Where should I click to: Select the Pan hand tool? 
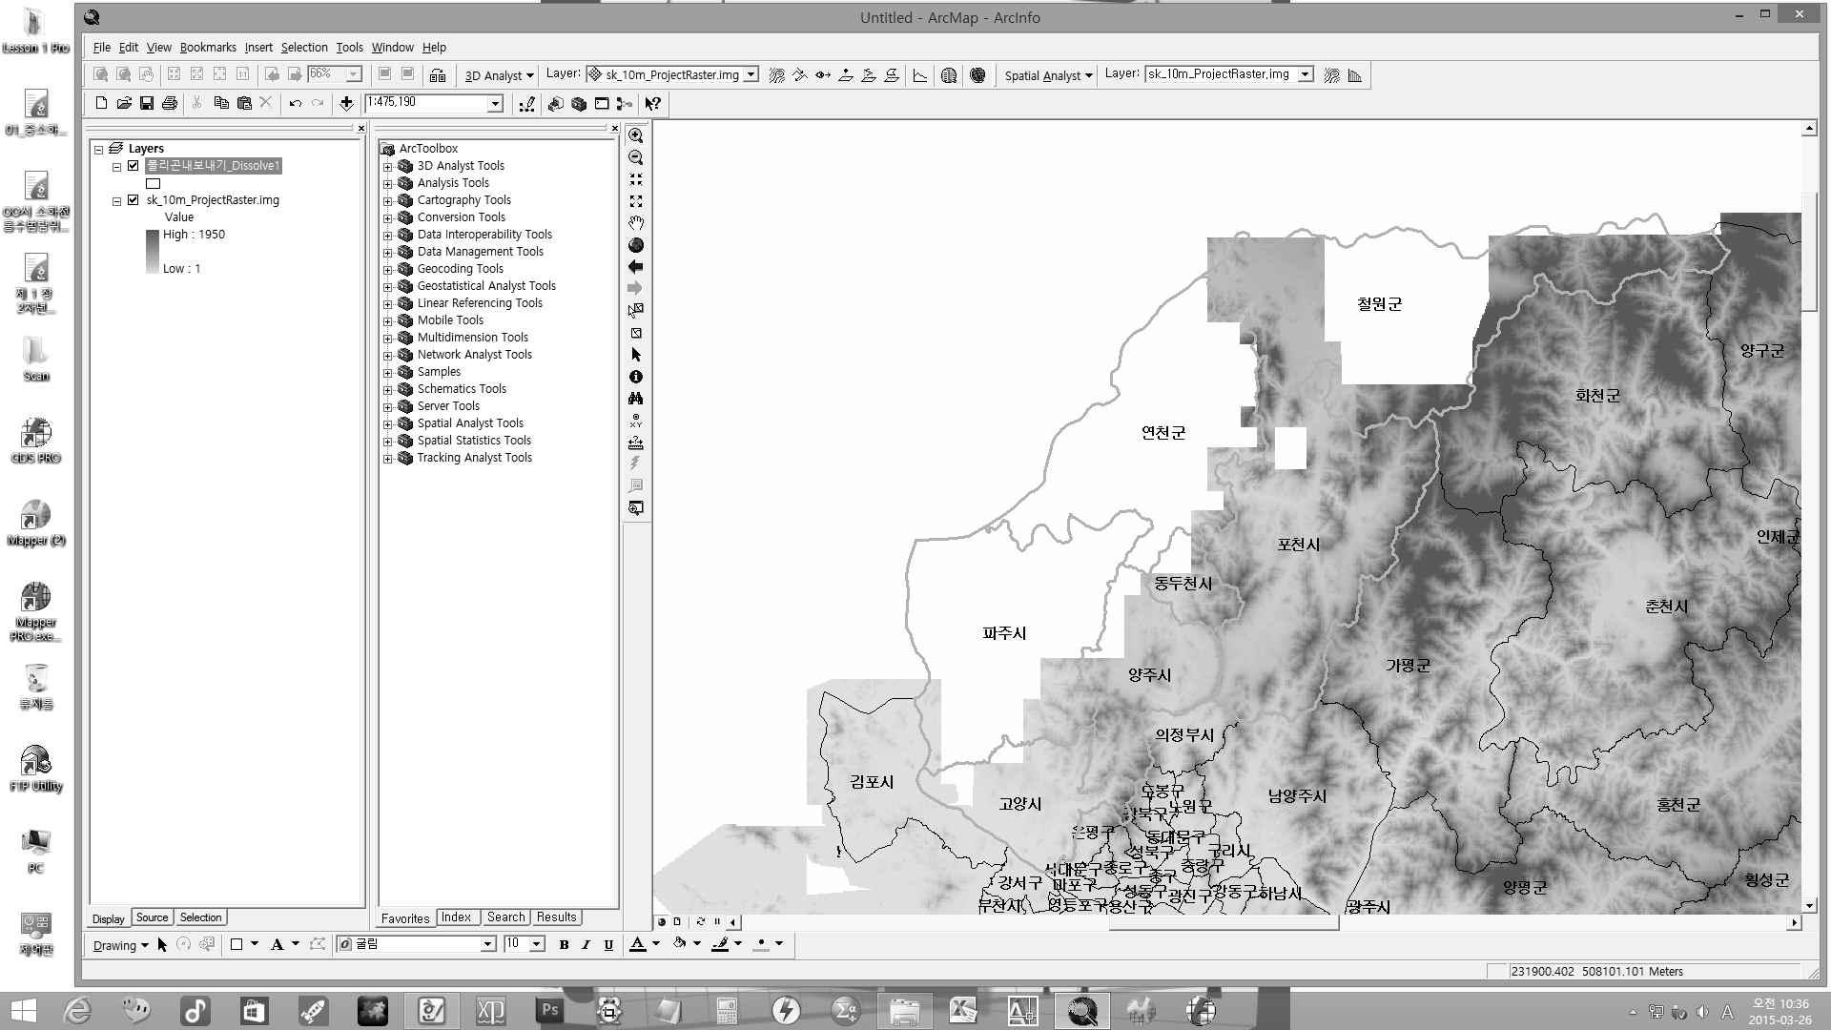pyautogui.click(x=636, y=223)
